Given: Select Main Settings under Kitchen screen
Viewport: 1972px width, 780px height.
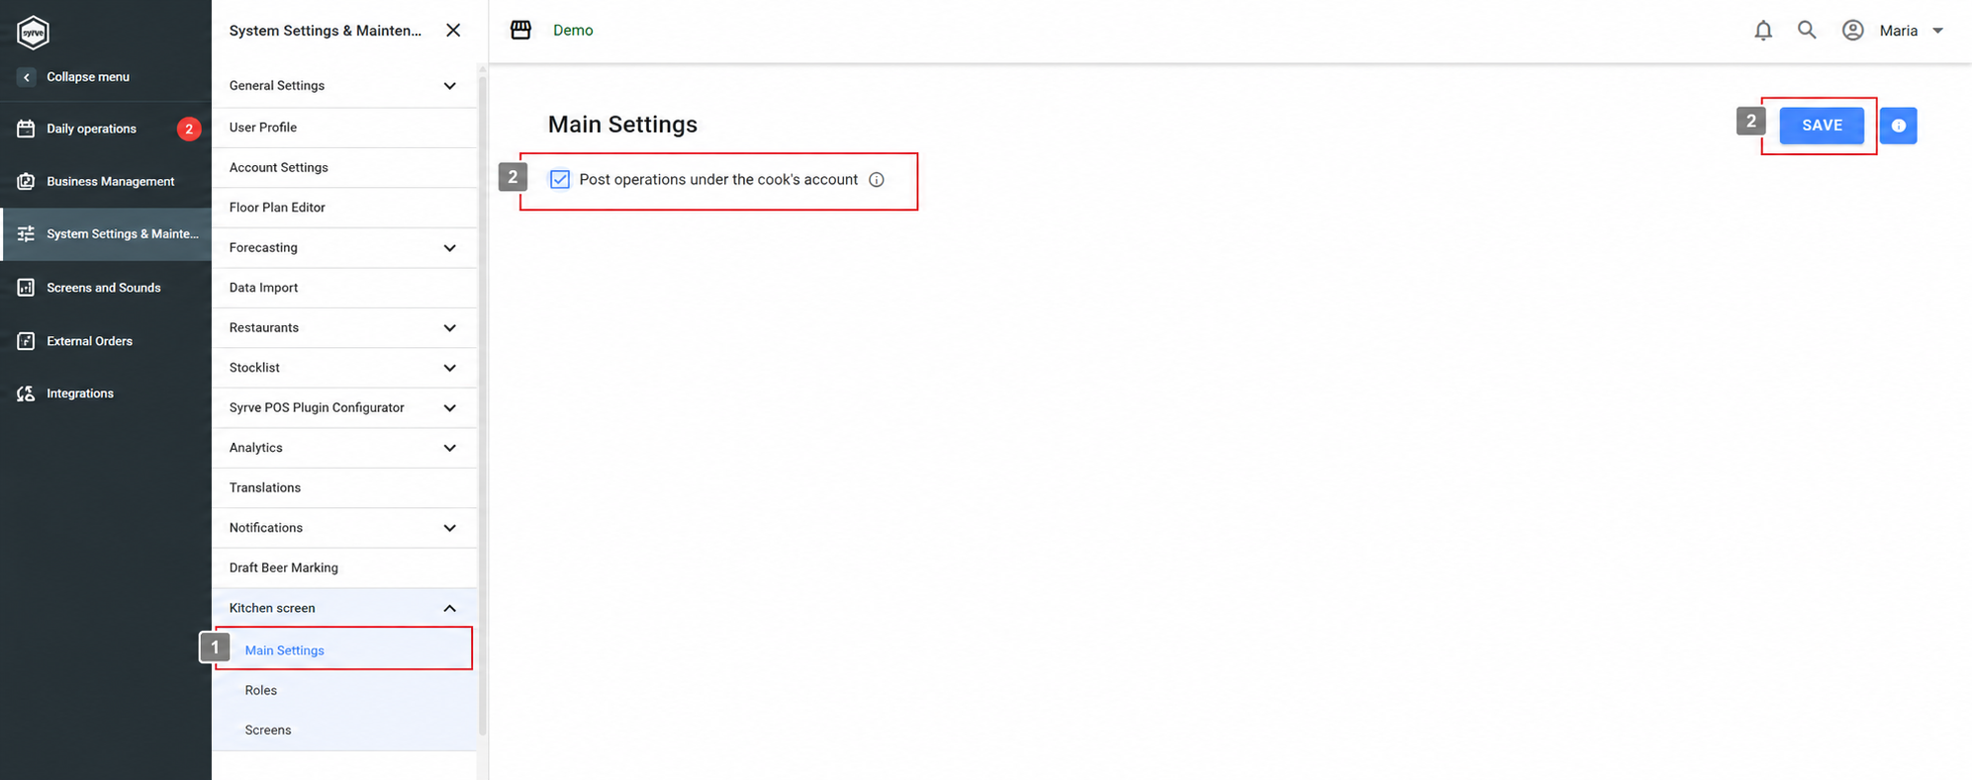Looking at the screenshot, I should [344, 650].
